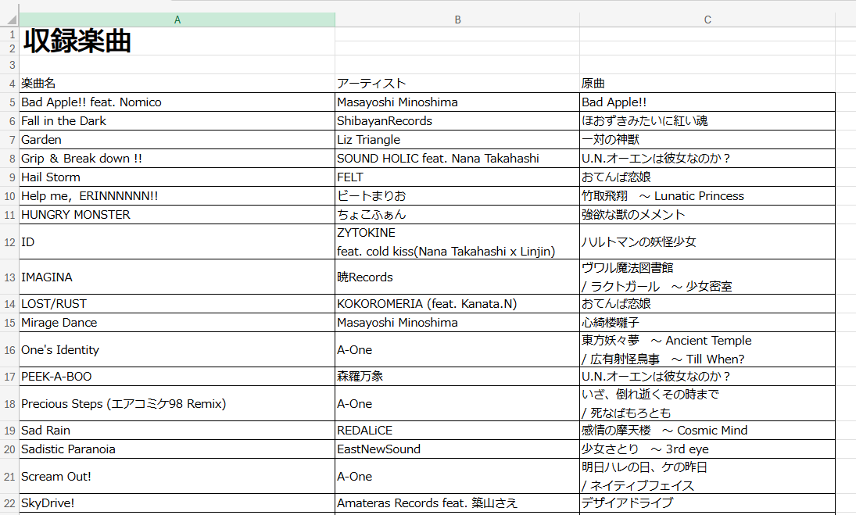
Task: Select column A header
Action: (x=177, y=20)
